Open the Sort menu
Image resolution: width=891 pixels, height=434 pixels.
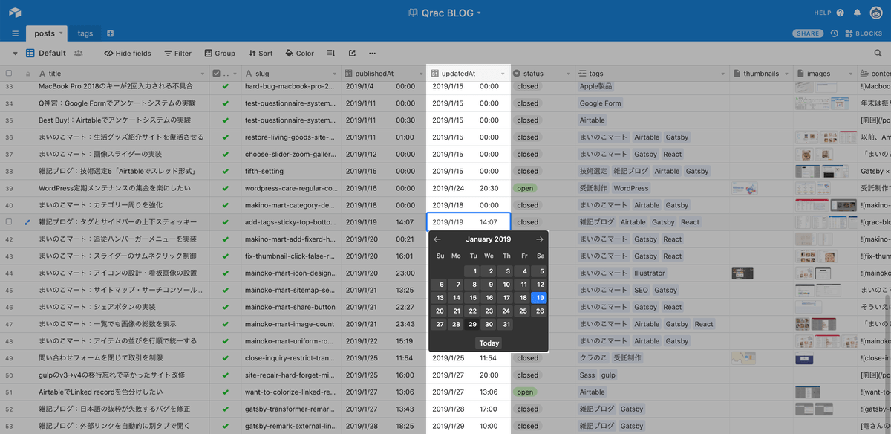261,53
